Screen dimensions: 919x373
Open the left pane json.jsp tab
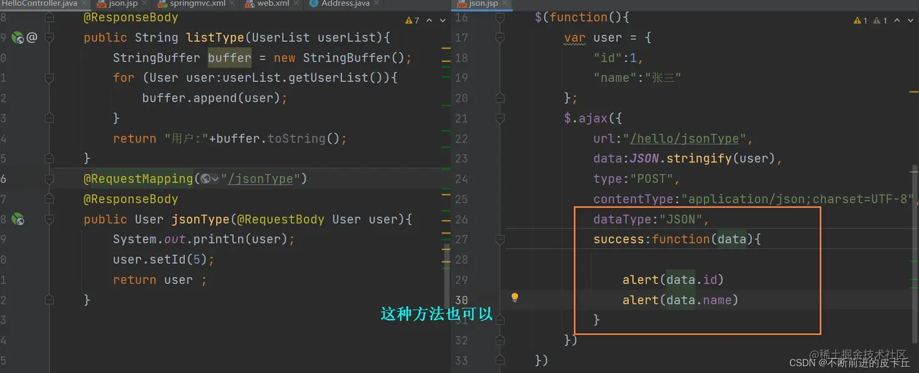123,4
